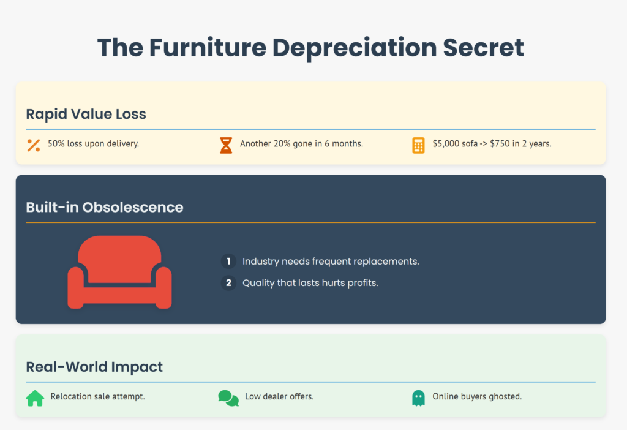Click the Built-in Obsolescence heading
Viewport: 627px width, 430px height.
click(x=105, y=207)
